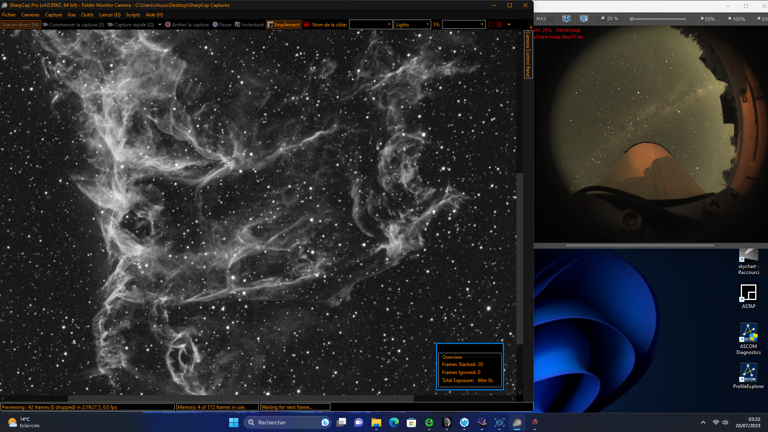The height and width of the screenshot is (432, 768).
Task: Open skychart desktop shortcut
Action: (748, 262)
